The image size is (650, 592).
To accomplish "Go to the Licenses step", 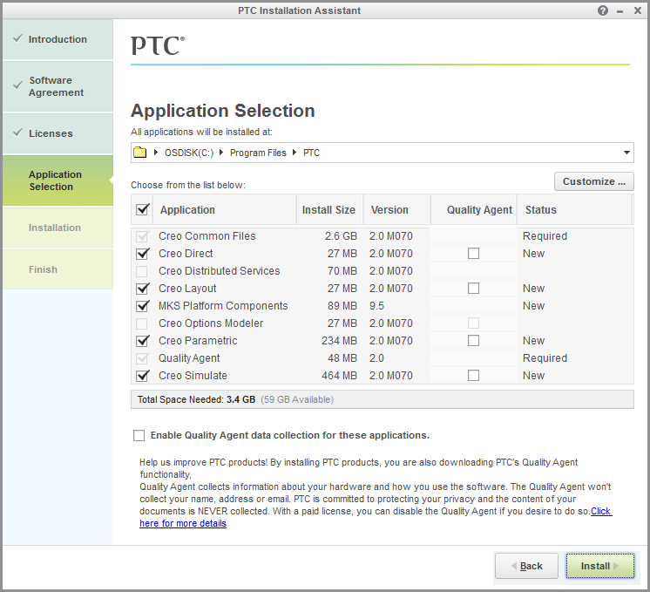I will point(58,133).
